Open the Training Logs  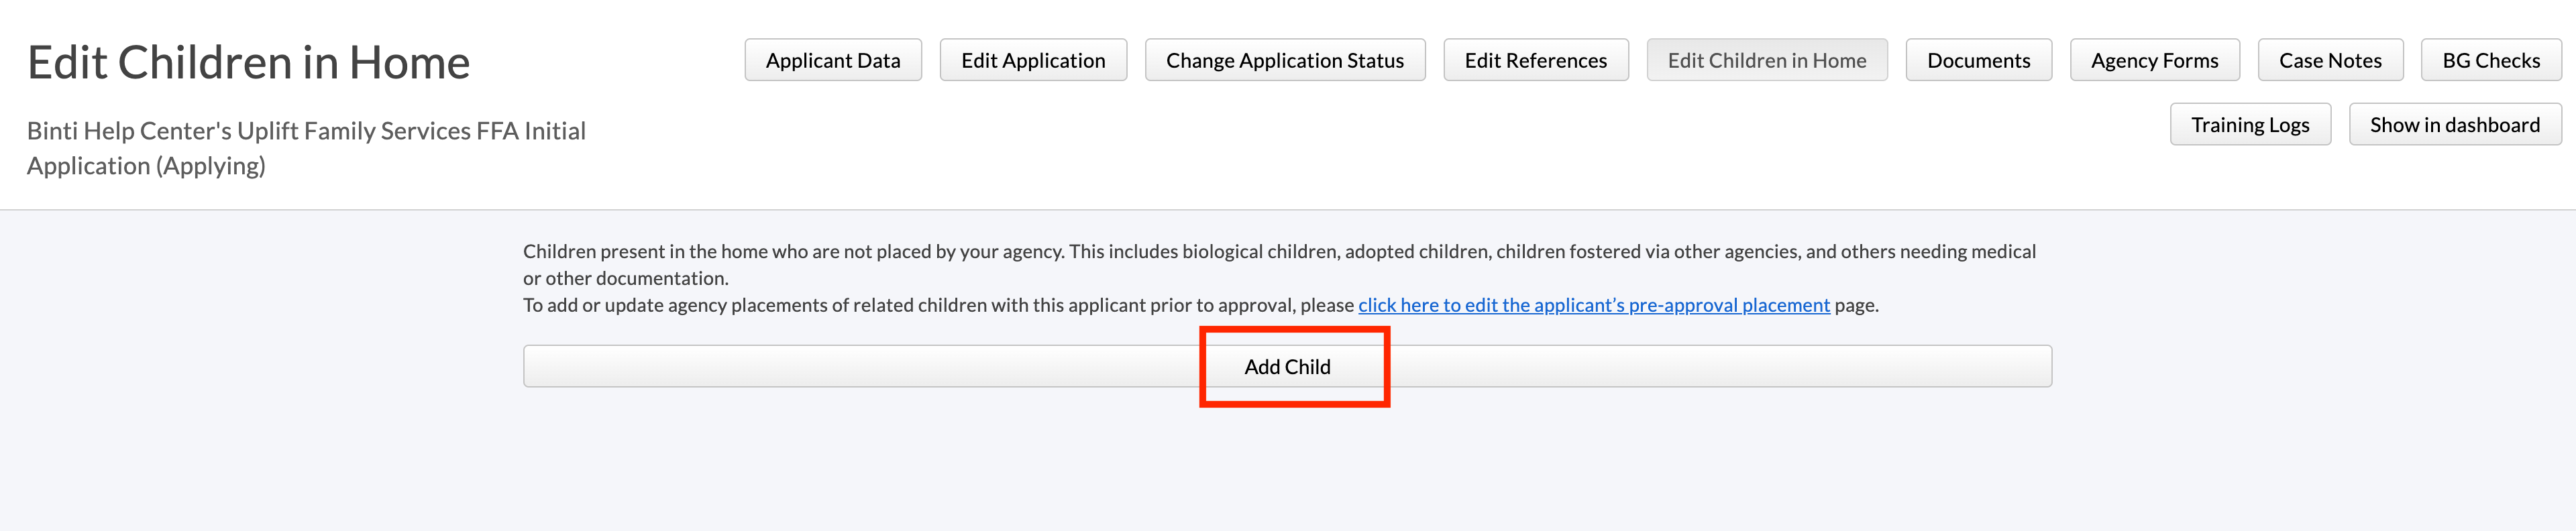(2250, 124)
